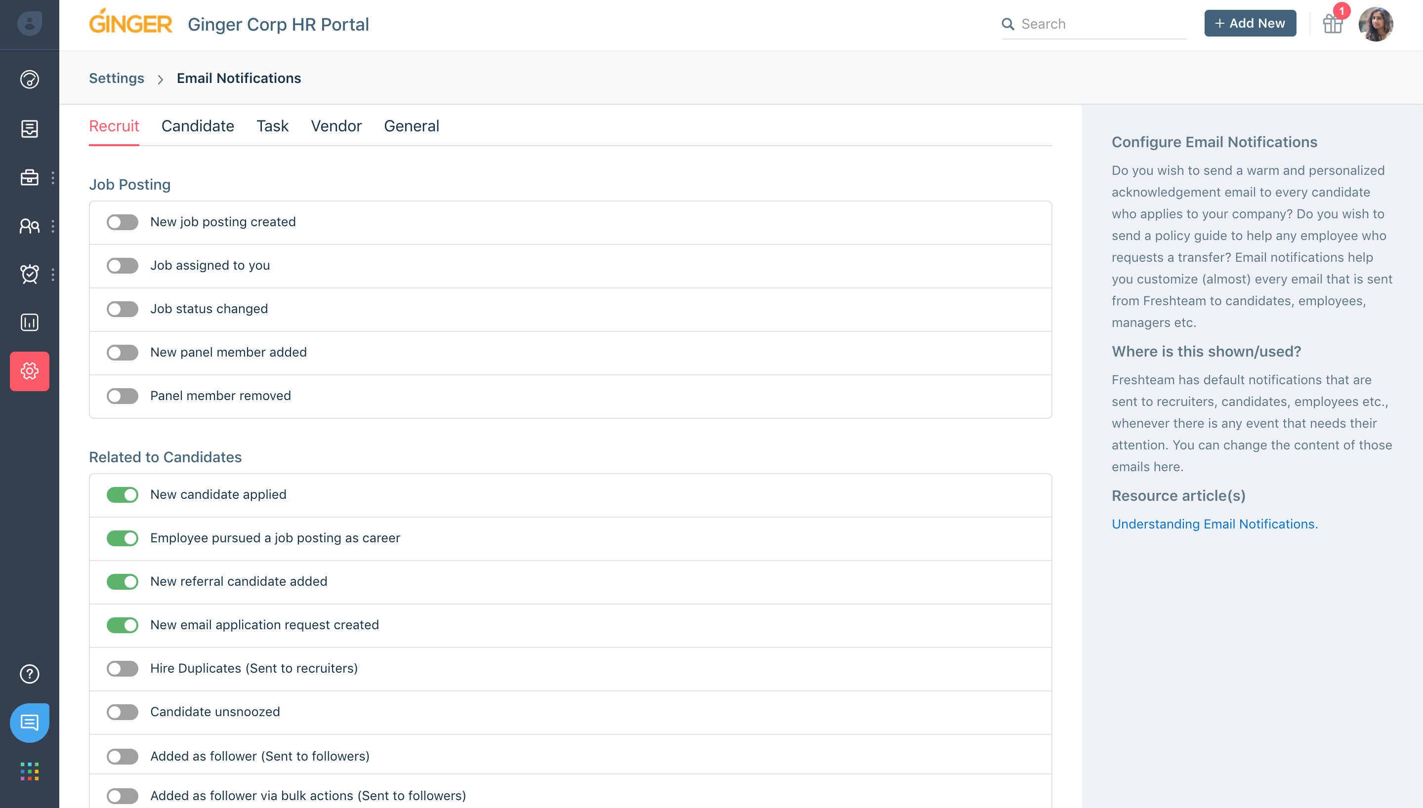This screenshot has width=1423, height=808.
Task: Open Employee pursued a job posting text
Action: [275, 538]
